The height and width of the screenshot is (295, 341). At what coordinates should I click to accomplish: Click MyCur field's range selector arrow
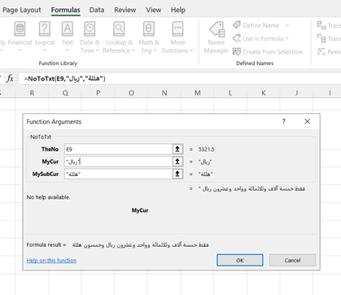177,161
